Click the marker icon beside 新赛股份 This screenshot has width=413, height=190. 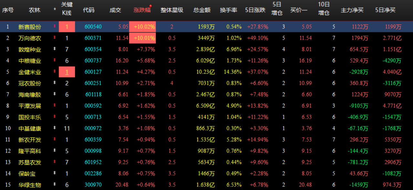click(x=55, y=27)
